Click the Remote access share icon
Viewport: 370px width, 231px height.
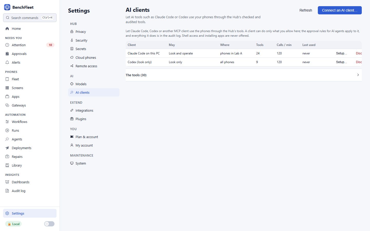72,66
